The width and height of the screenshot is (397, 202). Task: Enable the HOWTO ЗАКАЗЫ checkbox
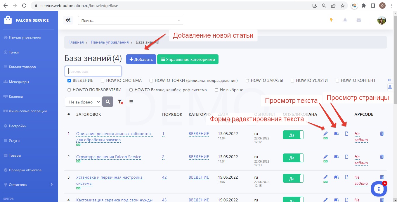[x=247, y=81]
